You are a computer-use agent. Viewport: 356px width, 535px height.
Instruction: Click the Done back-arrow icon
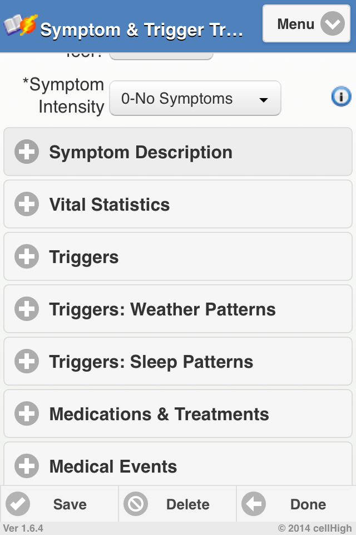coord(254,504)
